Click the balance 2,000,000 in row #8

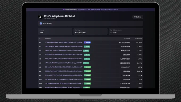126,71
